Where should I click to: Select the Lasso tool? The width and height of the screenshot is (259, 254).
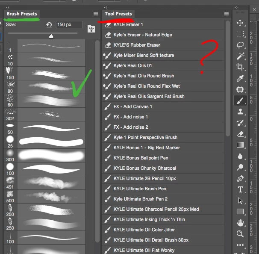coord(240,45)
